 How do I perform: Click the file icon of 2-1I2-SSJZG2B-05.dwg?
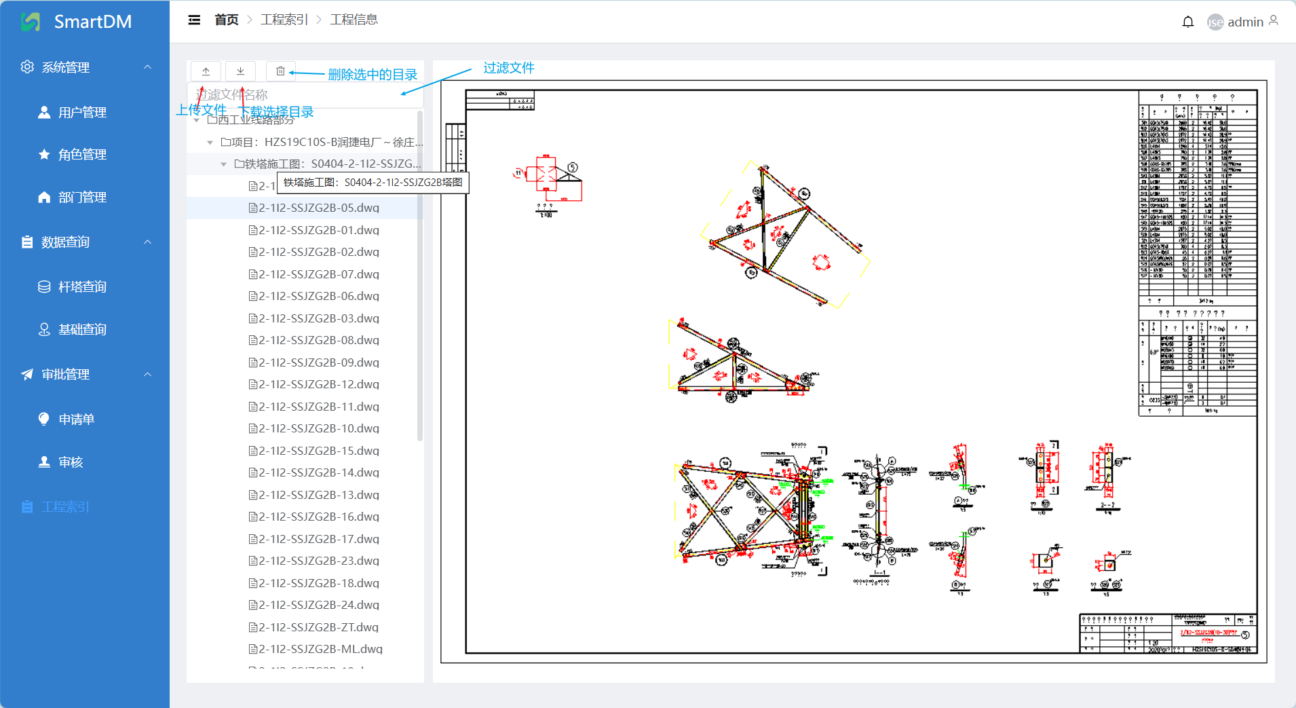tap(253, 208)
